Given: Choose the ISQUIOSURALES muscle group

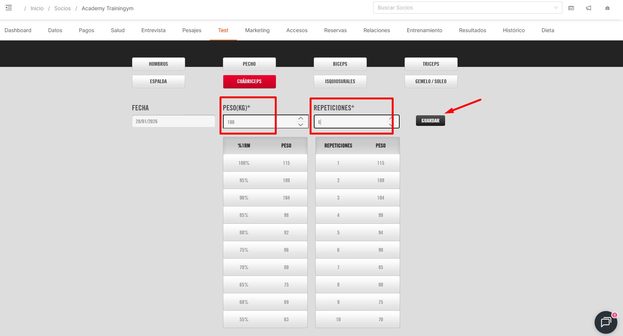Looking at the screenshot, I should (x=340, y=81).
